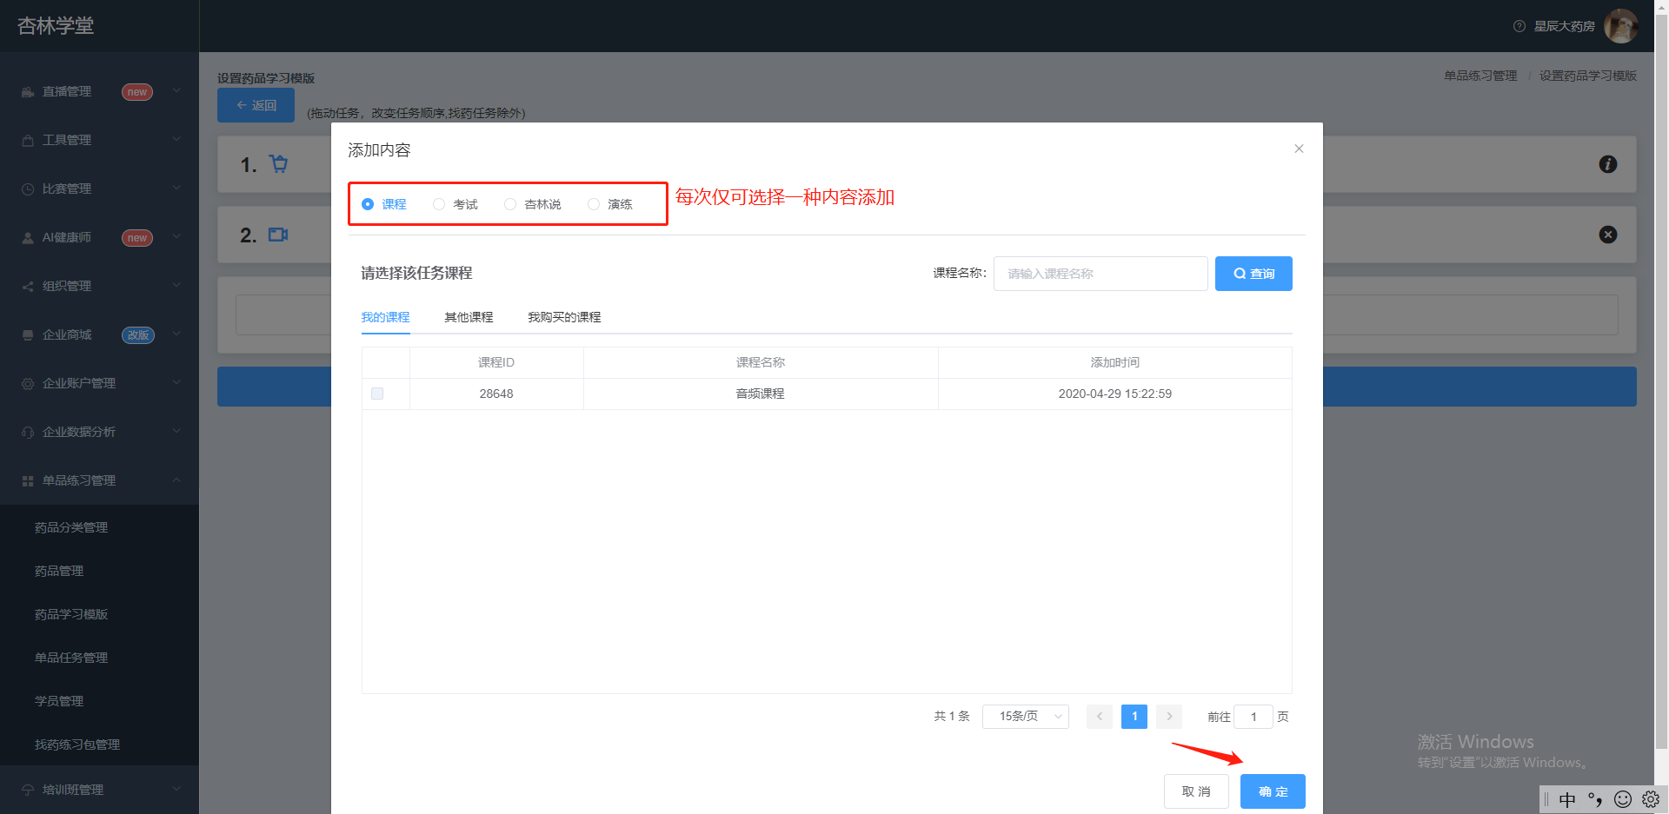Switch to the 其他课程 tab
Viewport: 1669px width, 814px height.
(x=469, y=317)
